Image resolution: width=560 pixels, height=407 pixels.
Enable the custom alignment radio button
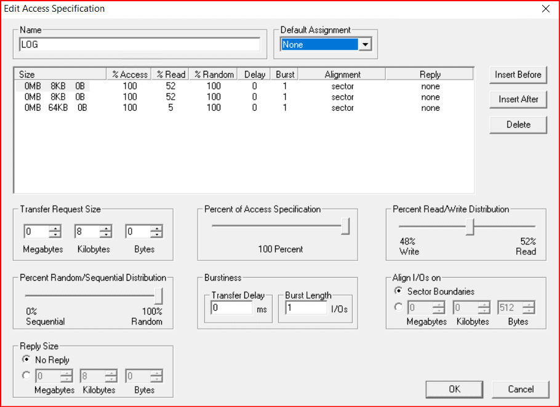[x=399, y=307]
